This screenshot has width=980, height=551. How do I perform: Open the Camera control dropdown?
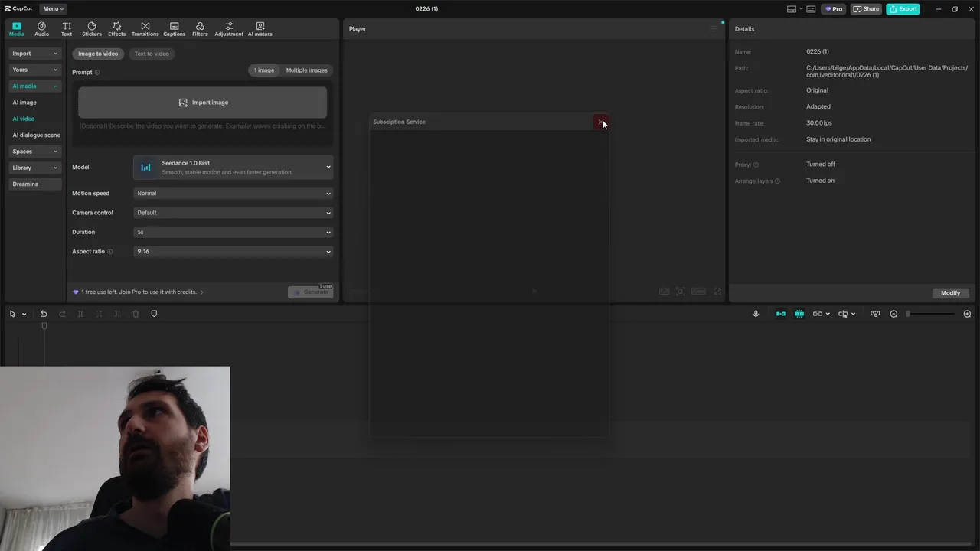point(234,213)
